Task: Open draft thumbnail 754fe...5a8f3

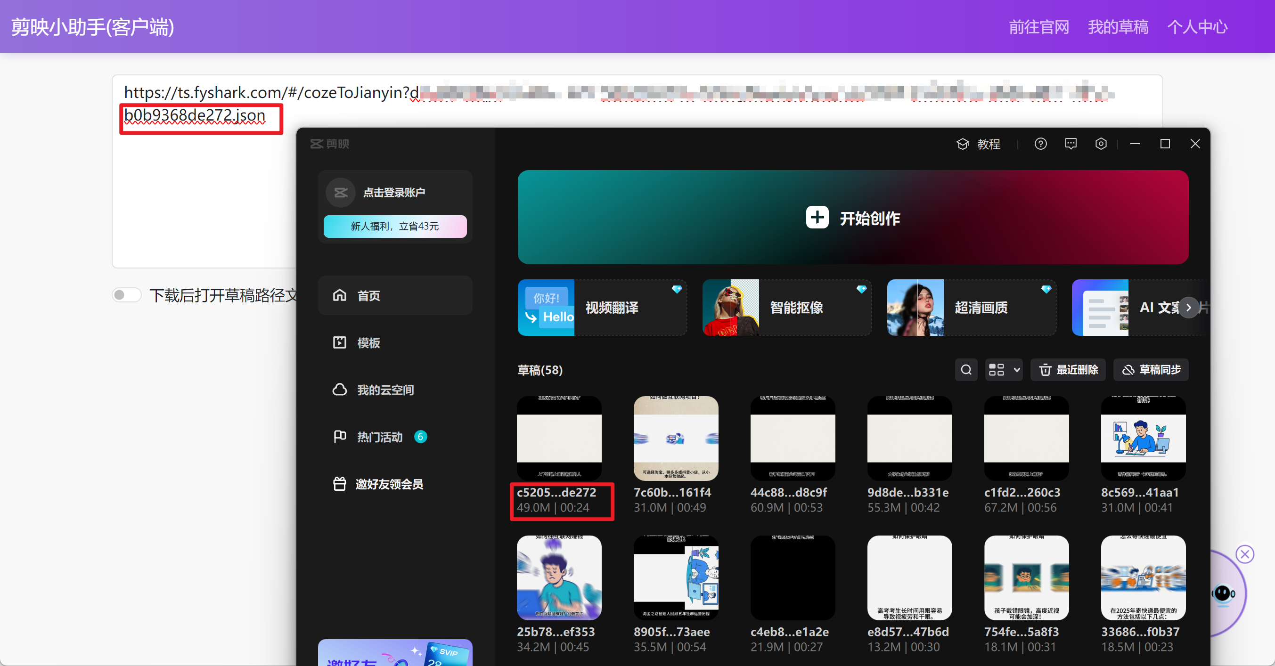Action: (x=1027, y=578)
